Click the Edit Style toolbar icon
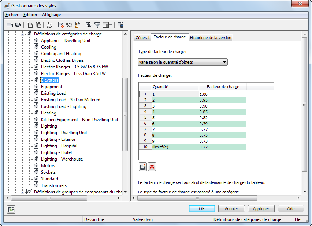Screen dimensions: 312x226 click(x=49, y=25)
